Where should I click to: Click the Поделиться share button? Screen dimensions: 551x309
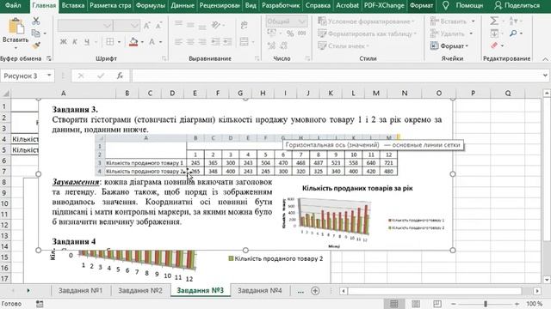pyautogui.click(x=517, y=6)
